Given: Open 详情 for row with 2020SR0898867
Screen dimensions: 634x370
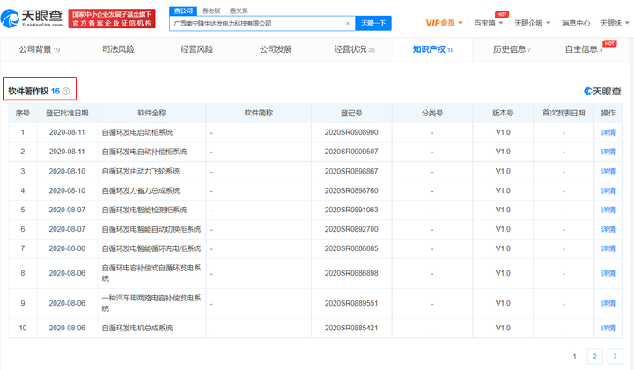Looking at the screenshot, I should tap(608, 172).
